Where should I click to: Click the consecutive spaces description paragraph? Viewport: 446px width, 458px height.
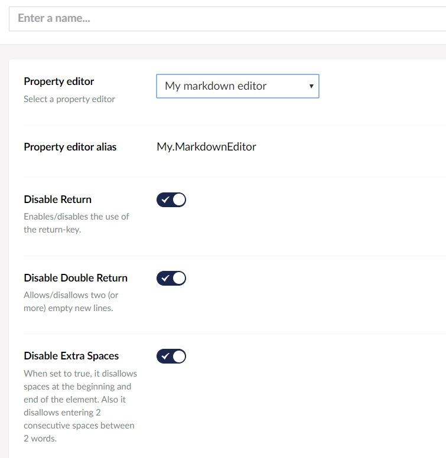[x=79, y=406]
